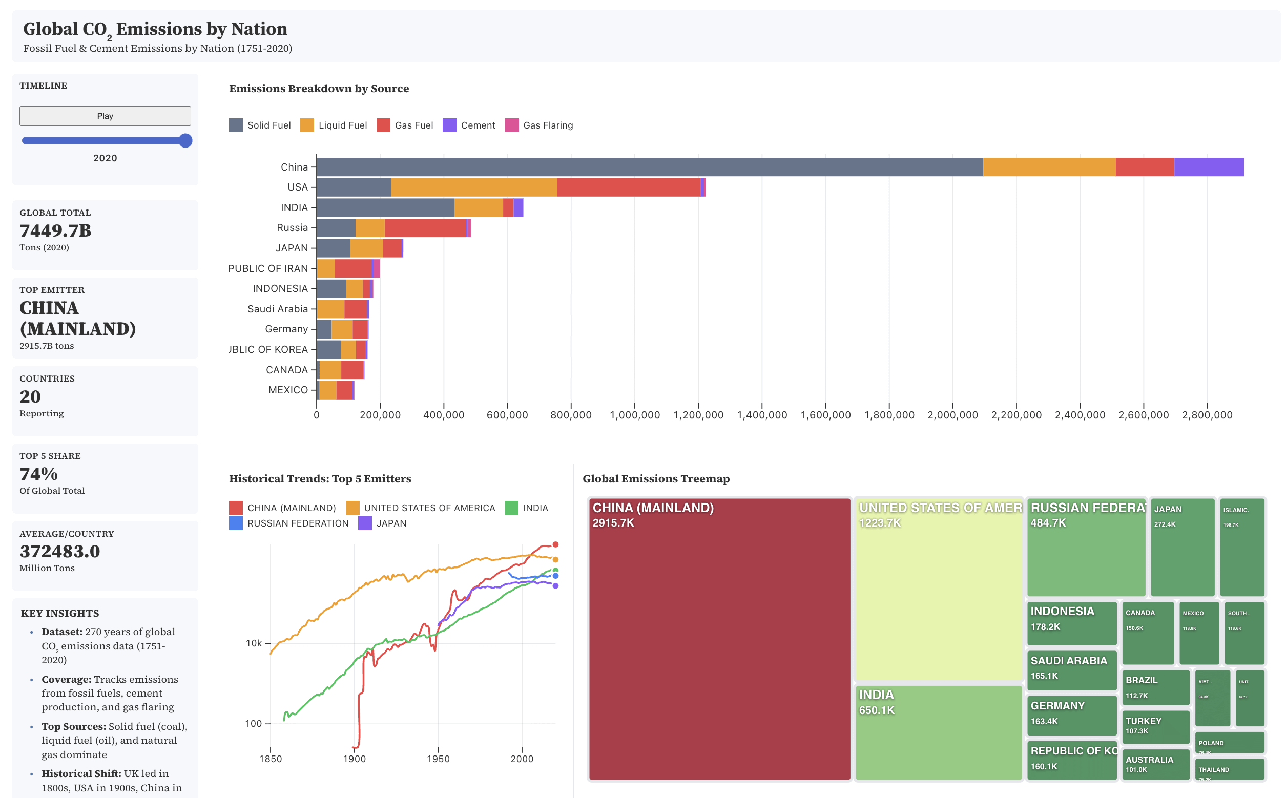Click the Cement legend swatch

point(449,125)
